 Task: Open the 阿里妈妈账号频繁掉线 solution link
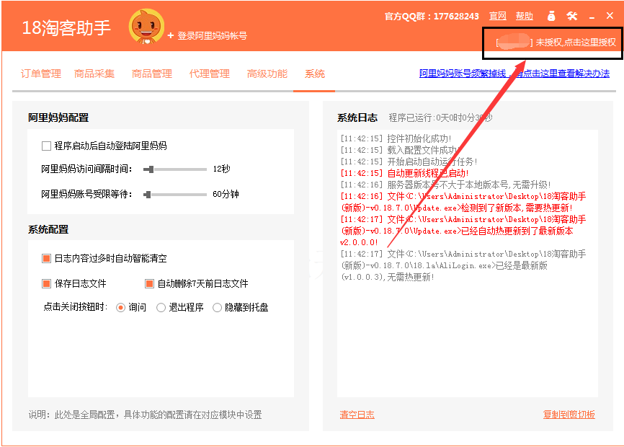pos(514,74)
